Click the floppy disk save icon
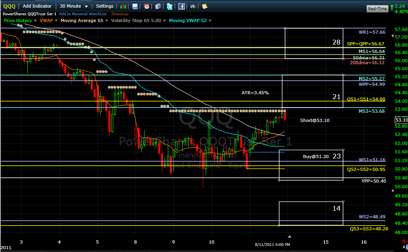 click(x=135, y=6)
